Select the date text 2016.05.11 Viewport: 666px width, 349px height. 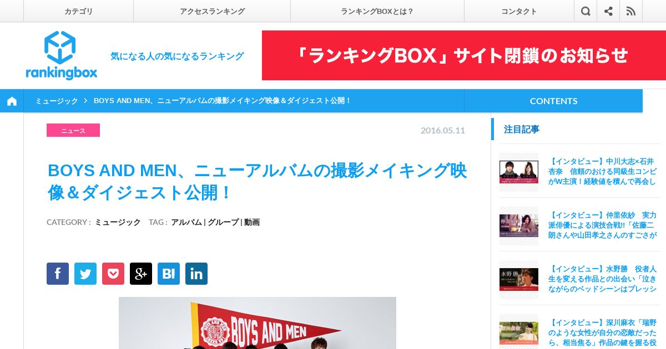click(443, 130)
